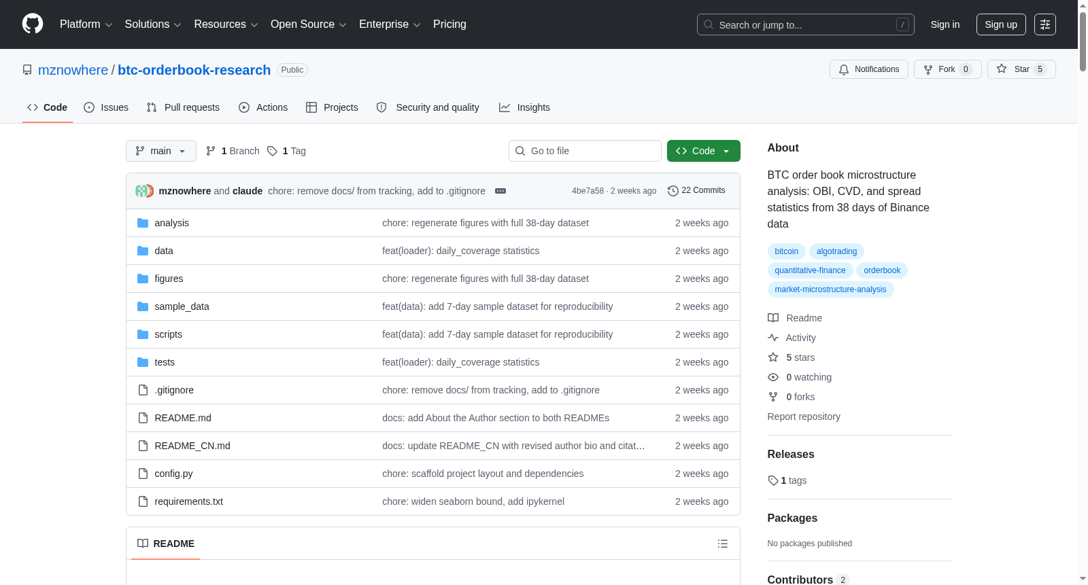The height and width of the screenshot is (585, 1088).
Task: Click the tag icon under Releases
Action: pos(773,480)
